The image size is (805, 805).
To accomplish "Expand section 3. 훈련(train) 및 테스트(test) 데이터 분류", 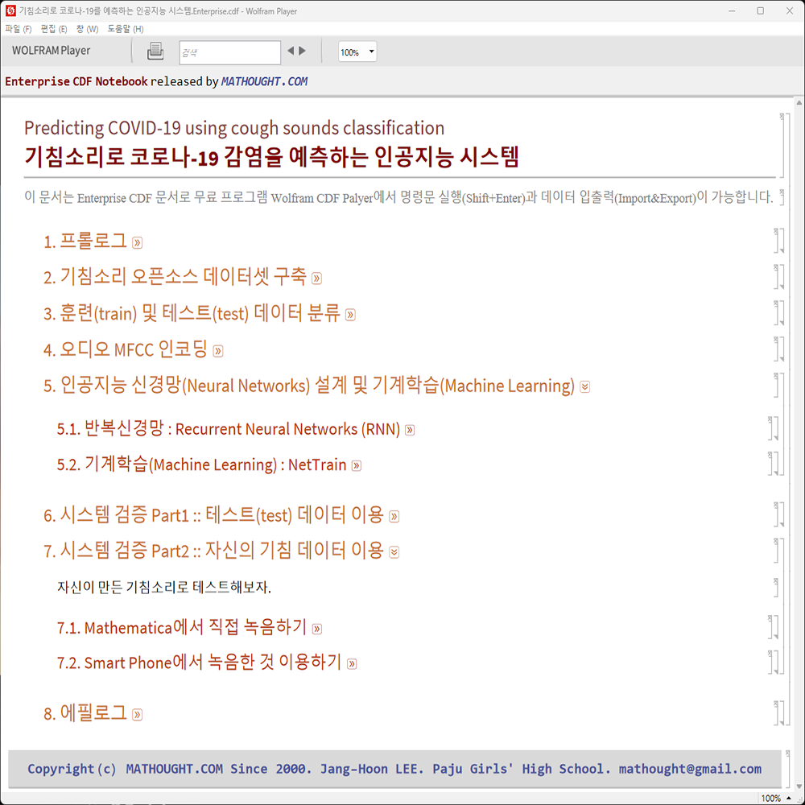I will [x=350, y=315].
